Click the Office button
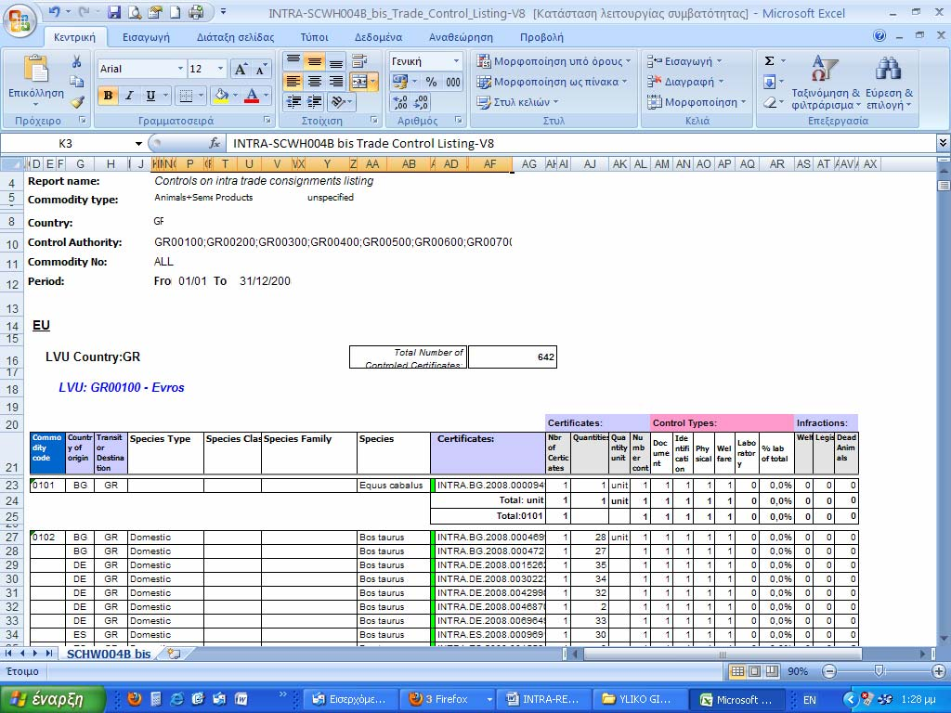Image resolution: width=951 pixels, height=713 pixels. (19, 20)
